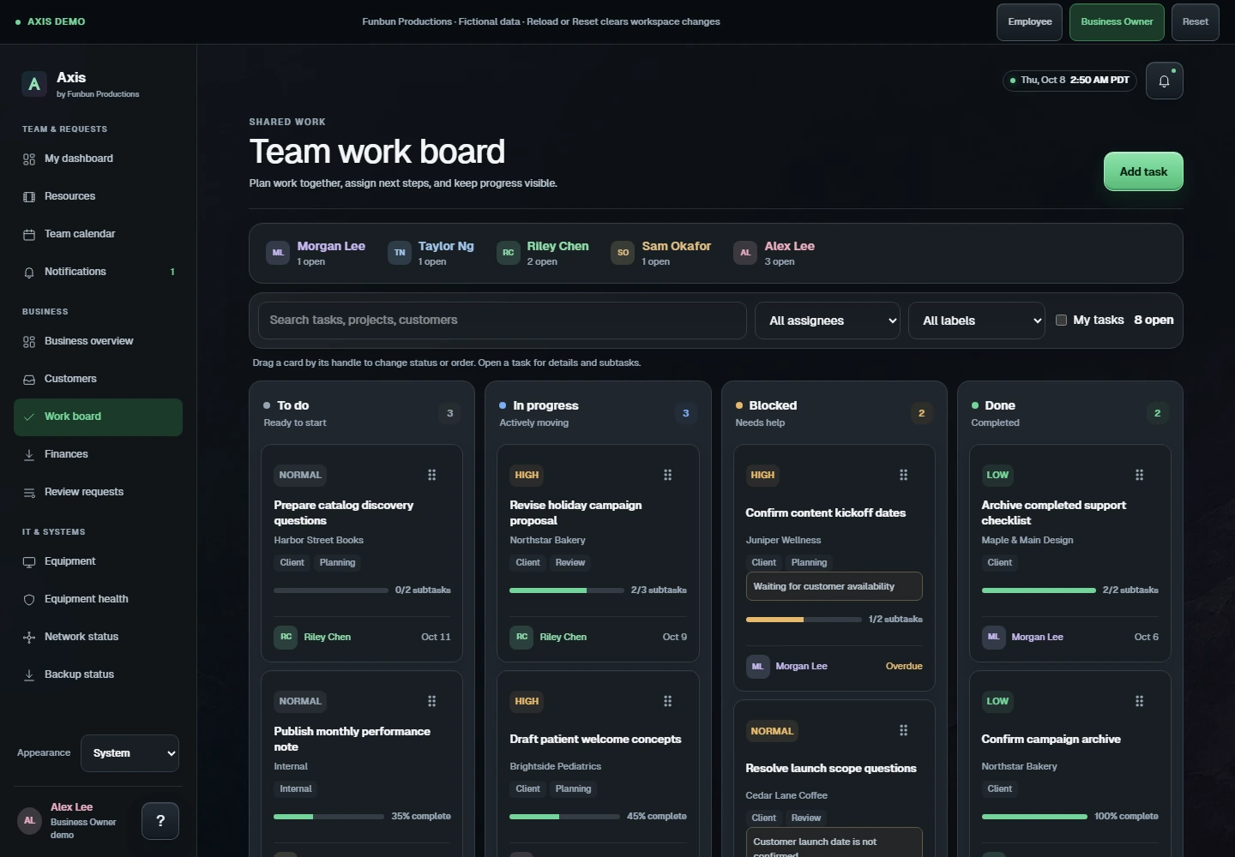
Task: Open the All assignees dropdown
Action: coord(828,321)
